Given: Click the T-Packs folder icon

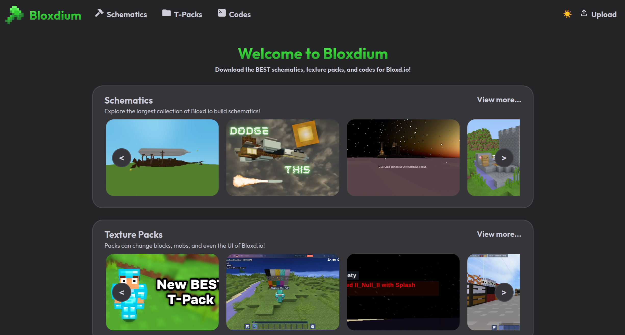Looking at the screenshot, I should (x=166, y=13).
